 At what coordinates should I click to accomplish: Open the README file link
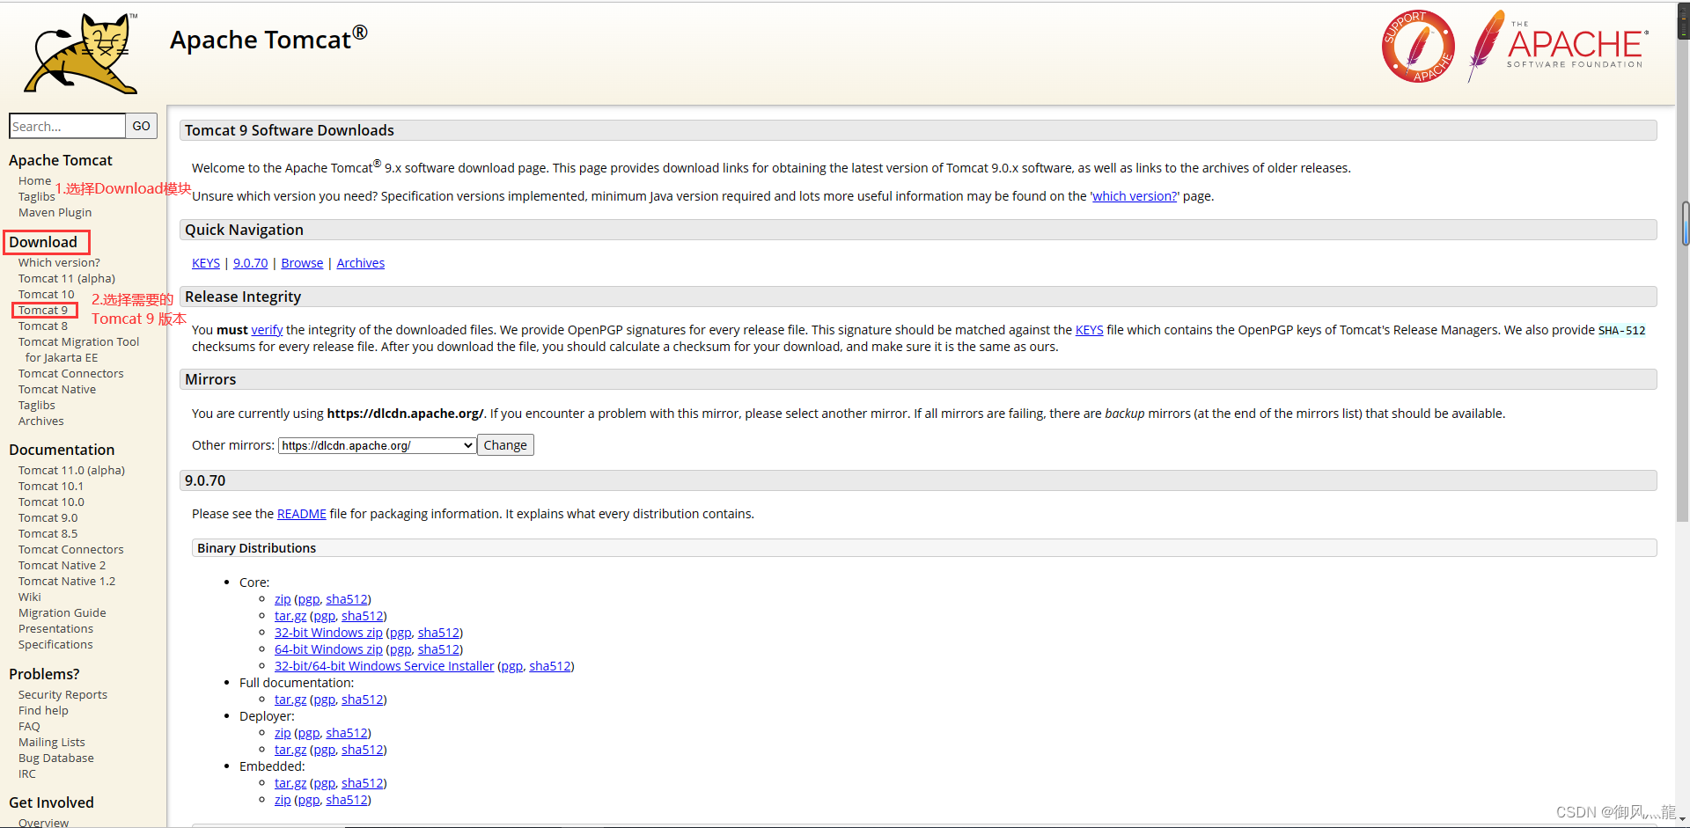coord(301,513)
